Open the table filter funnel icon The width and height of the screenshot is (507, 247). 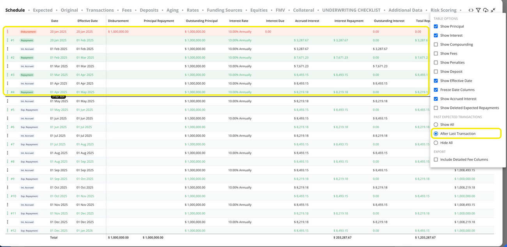pos(478,10)
